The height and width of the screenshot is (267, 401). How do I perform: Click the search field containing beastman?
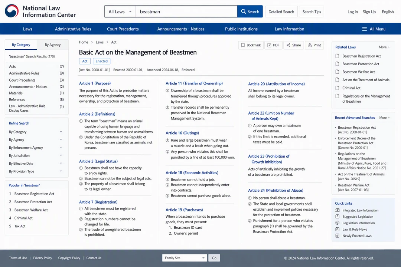coord(186,11)
